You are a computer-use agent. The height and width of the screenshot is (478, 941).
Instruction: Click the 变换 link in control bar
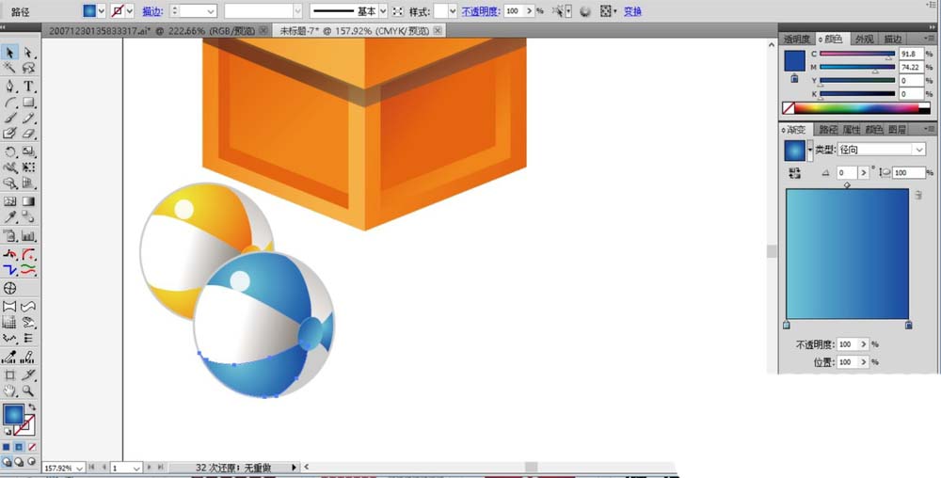tap(632, 11)
